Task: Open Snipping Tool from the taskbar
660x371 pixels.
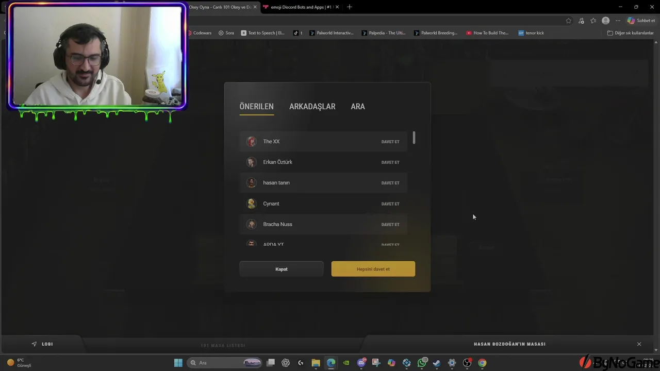Action: pyautogui.click(x=376, y=363)
